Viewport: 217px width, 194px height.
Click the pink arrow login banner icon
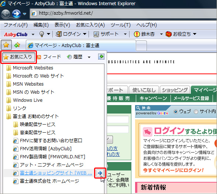(x=148, y=132)
